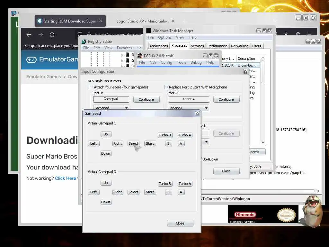Open the FCEUX File menu
329x247 pixels.
142,62
